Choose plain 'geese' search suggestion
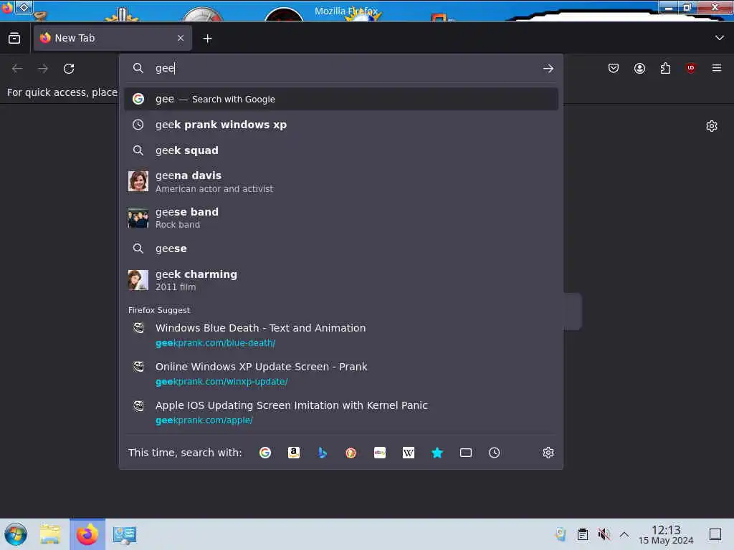This screenshot has height=550, width=734. [x=340, y=249]
